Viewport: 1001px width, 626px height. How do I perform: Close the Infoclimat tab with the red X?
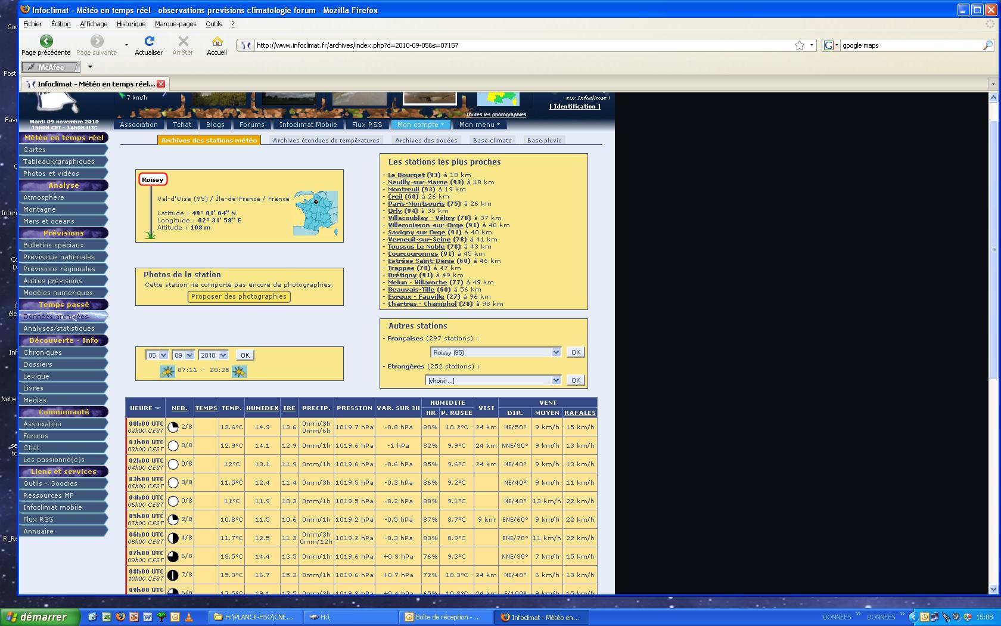pyautogui.click(x=161, y=84)
